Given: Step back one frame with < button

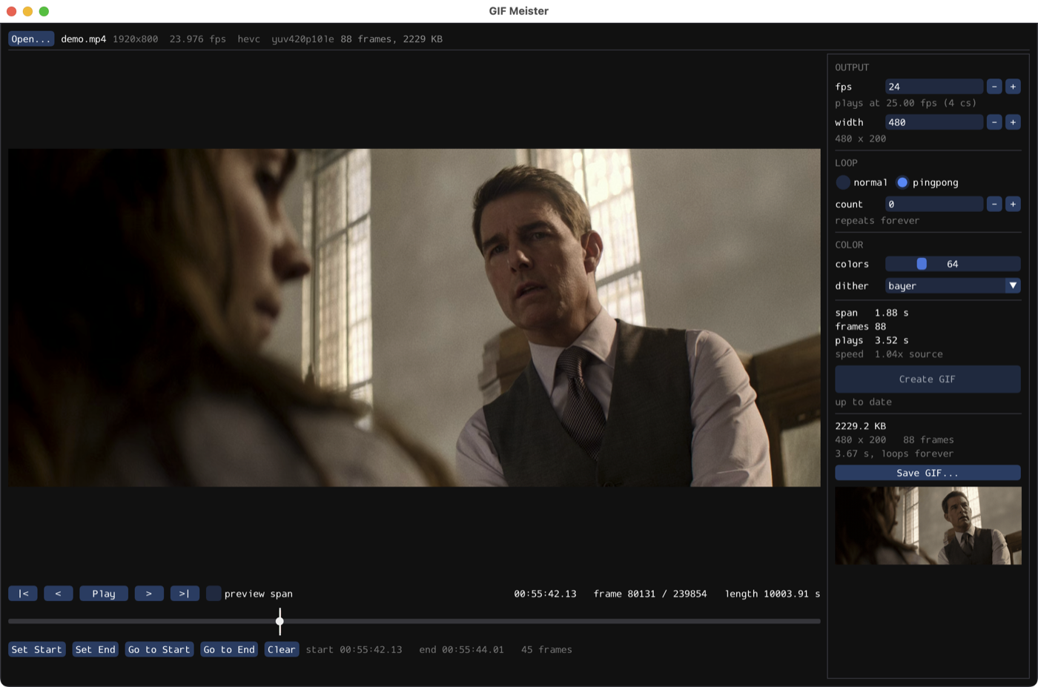Looking at the screenshot, I should (x=58, y=594).
